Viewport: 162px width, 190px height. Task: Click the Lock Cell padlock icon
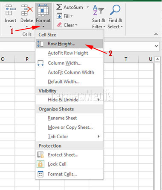[x=40, y=164]
